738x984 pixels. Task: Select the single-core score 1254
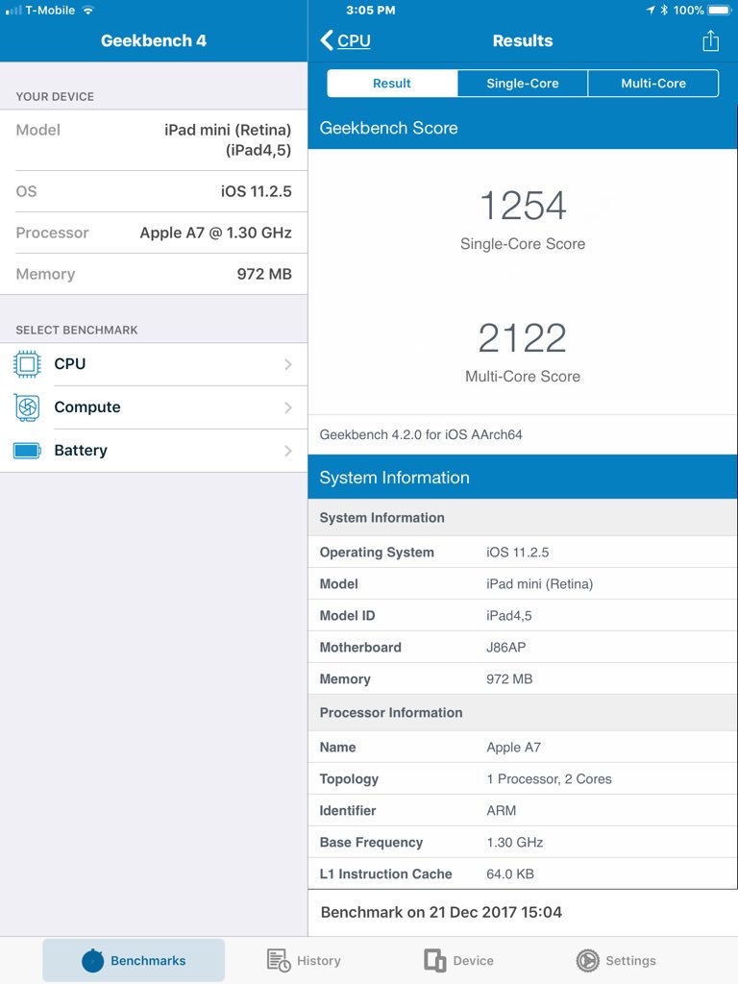tap(523, 206)
